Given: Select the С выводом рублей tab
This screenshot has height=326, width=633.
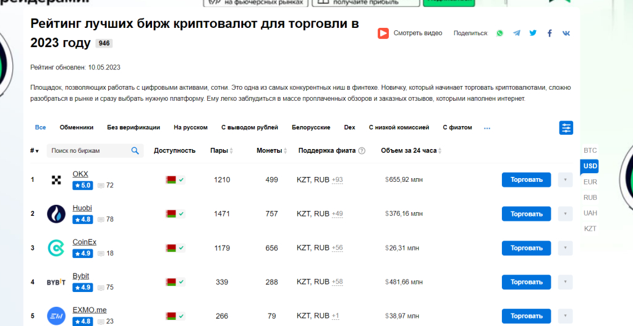Looking at the screenshot, I should [x=250, y=127].
